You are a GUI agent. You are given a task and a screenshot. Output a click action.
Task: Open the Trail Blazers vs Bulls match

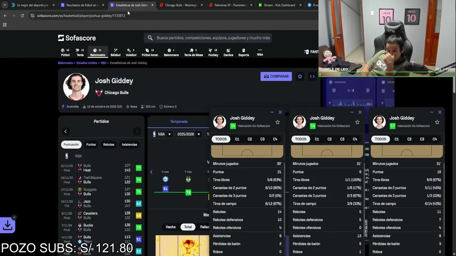tap(102, 180)
